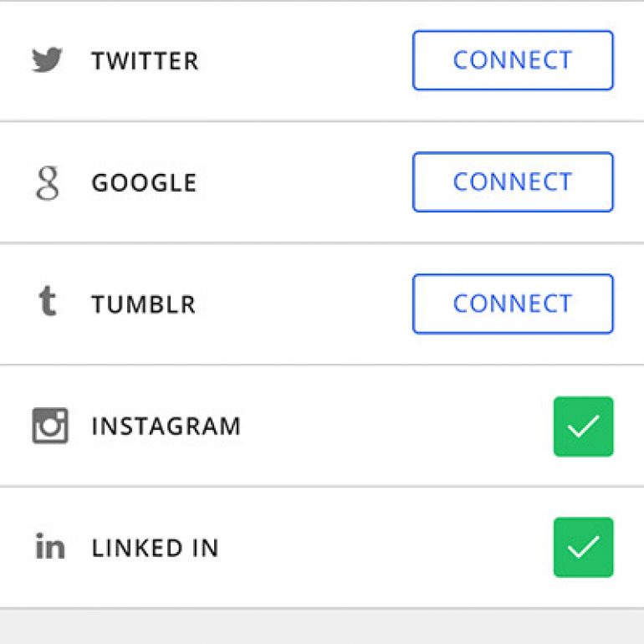
Task: Connect the Google account
Action: tap(513, 182)
